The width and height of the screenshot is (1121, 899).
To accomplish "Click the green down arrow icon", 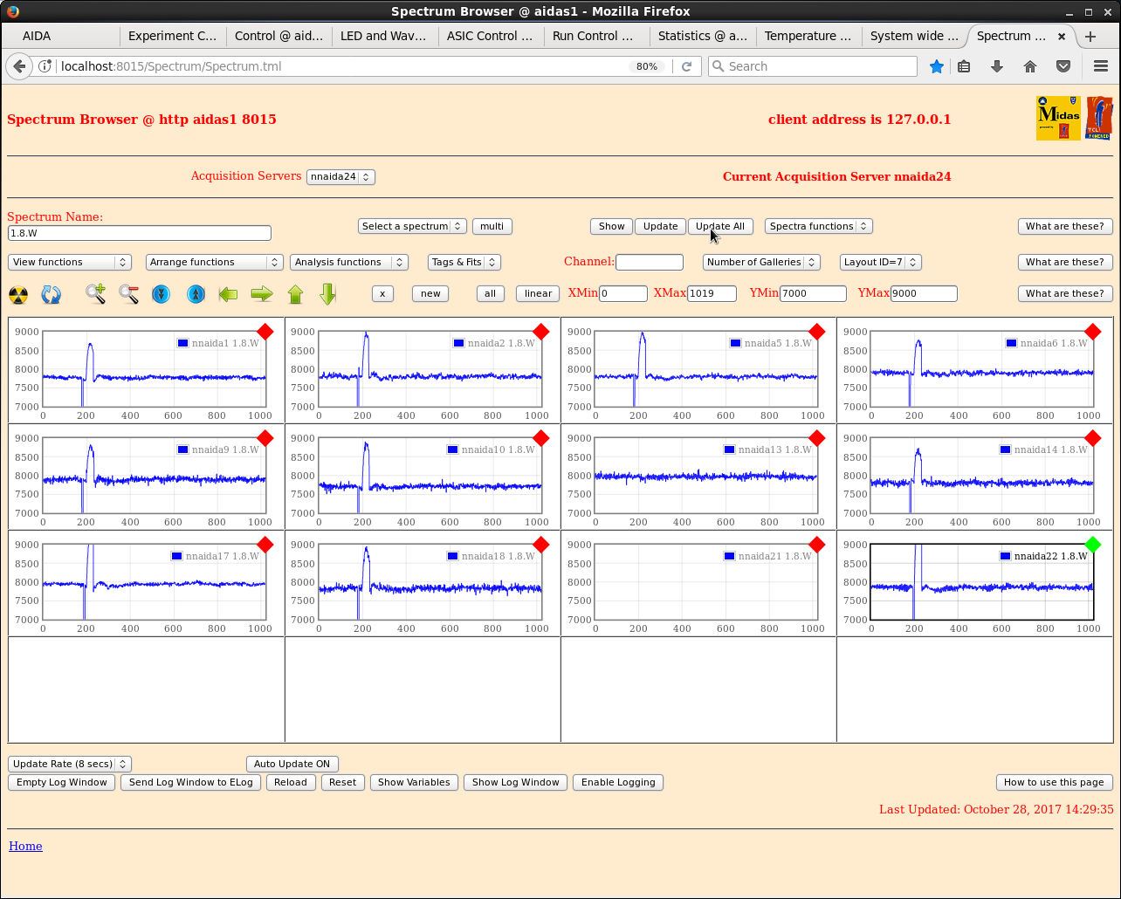I will pyautogui.click(x=328, y=294).
